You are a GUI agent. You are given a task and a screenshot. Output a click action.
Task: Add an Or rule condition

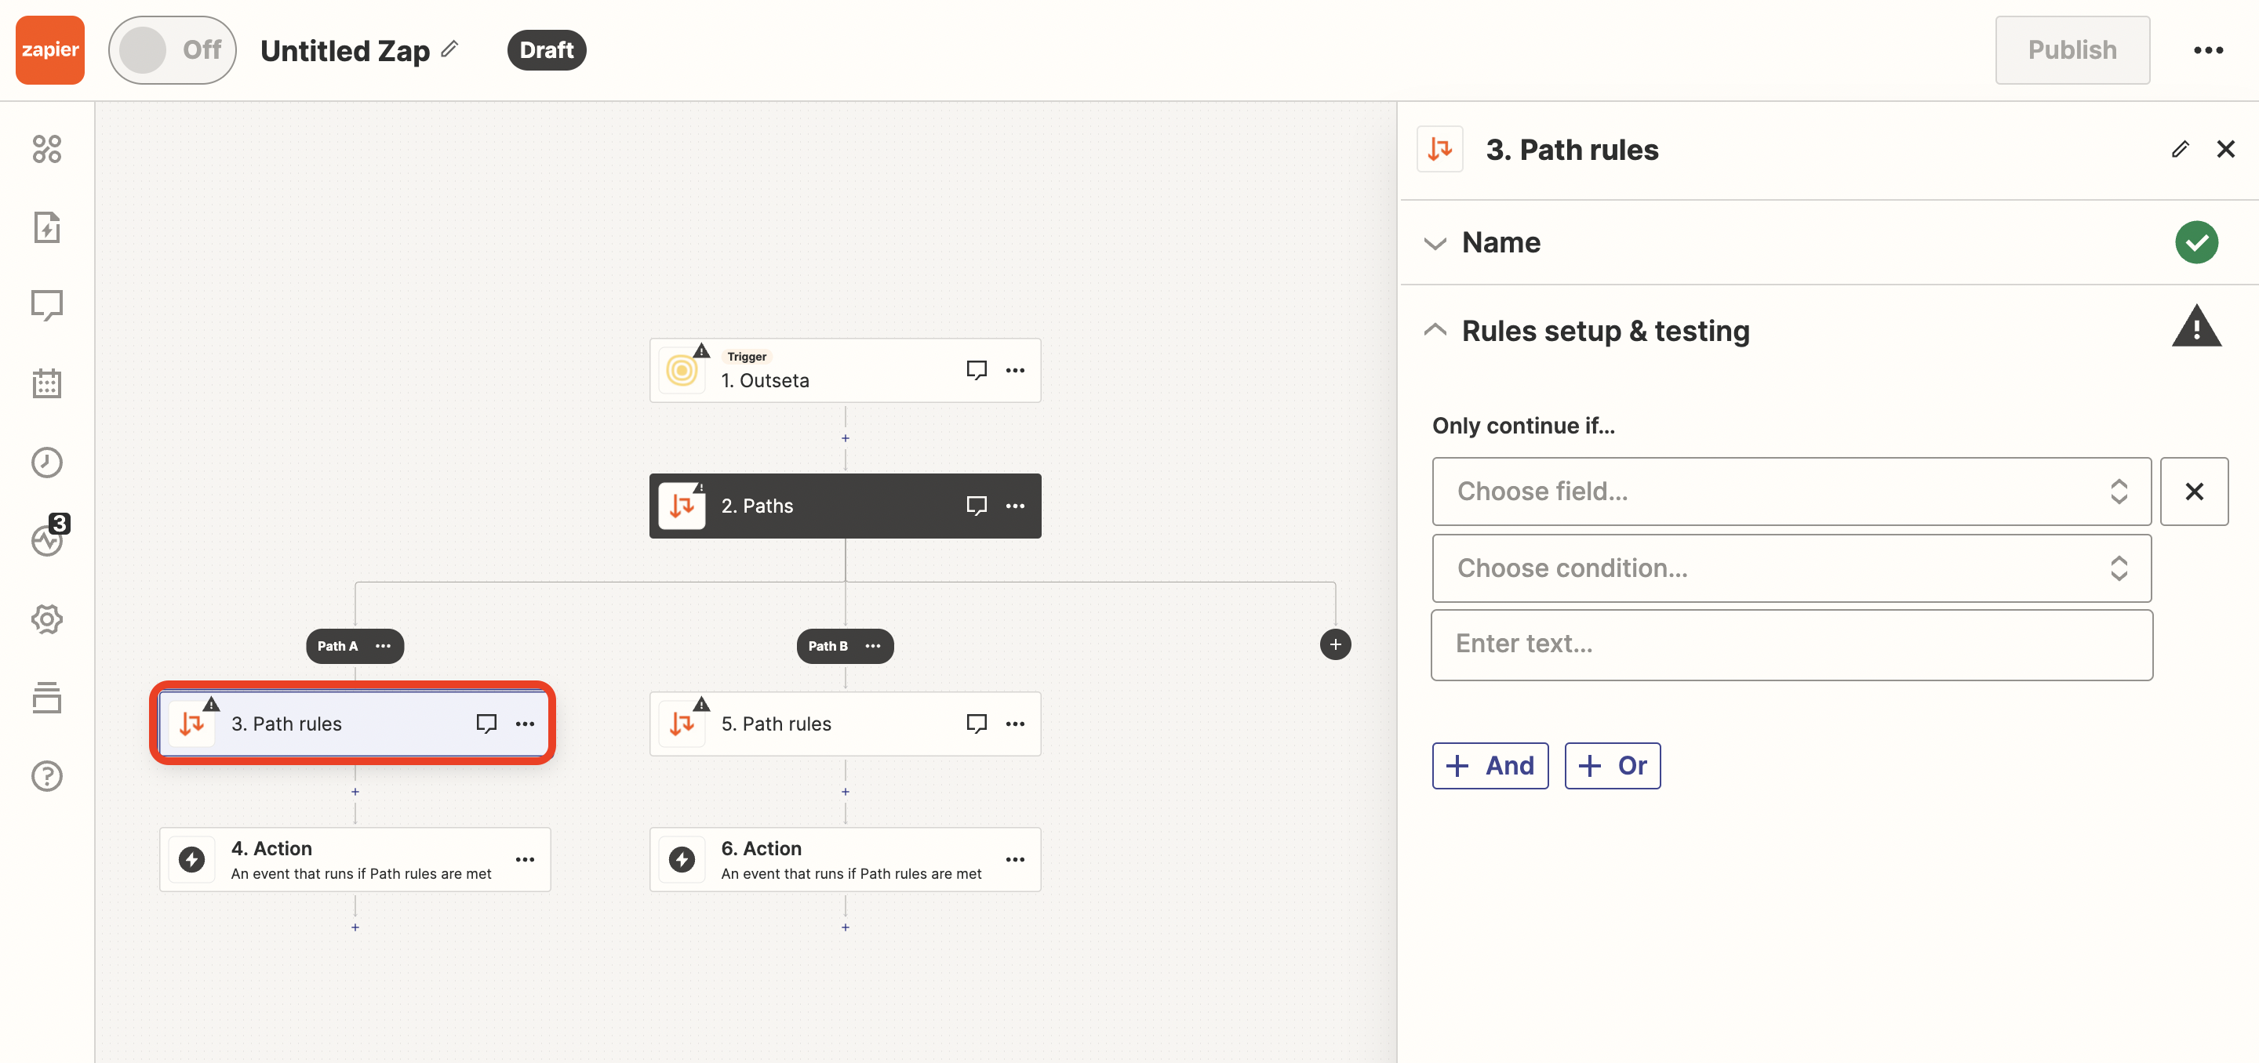coord(1612,765)
